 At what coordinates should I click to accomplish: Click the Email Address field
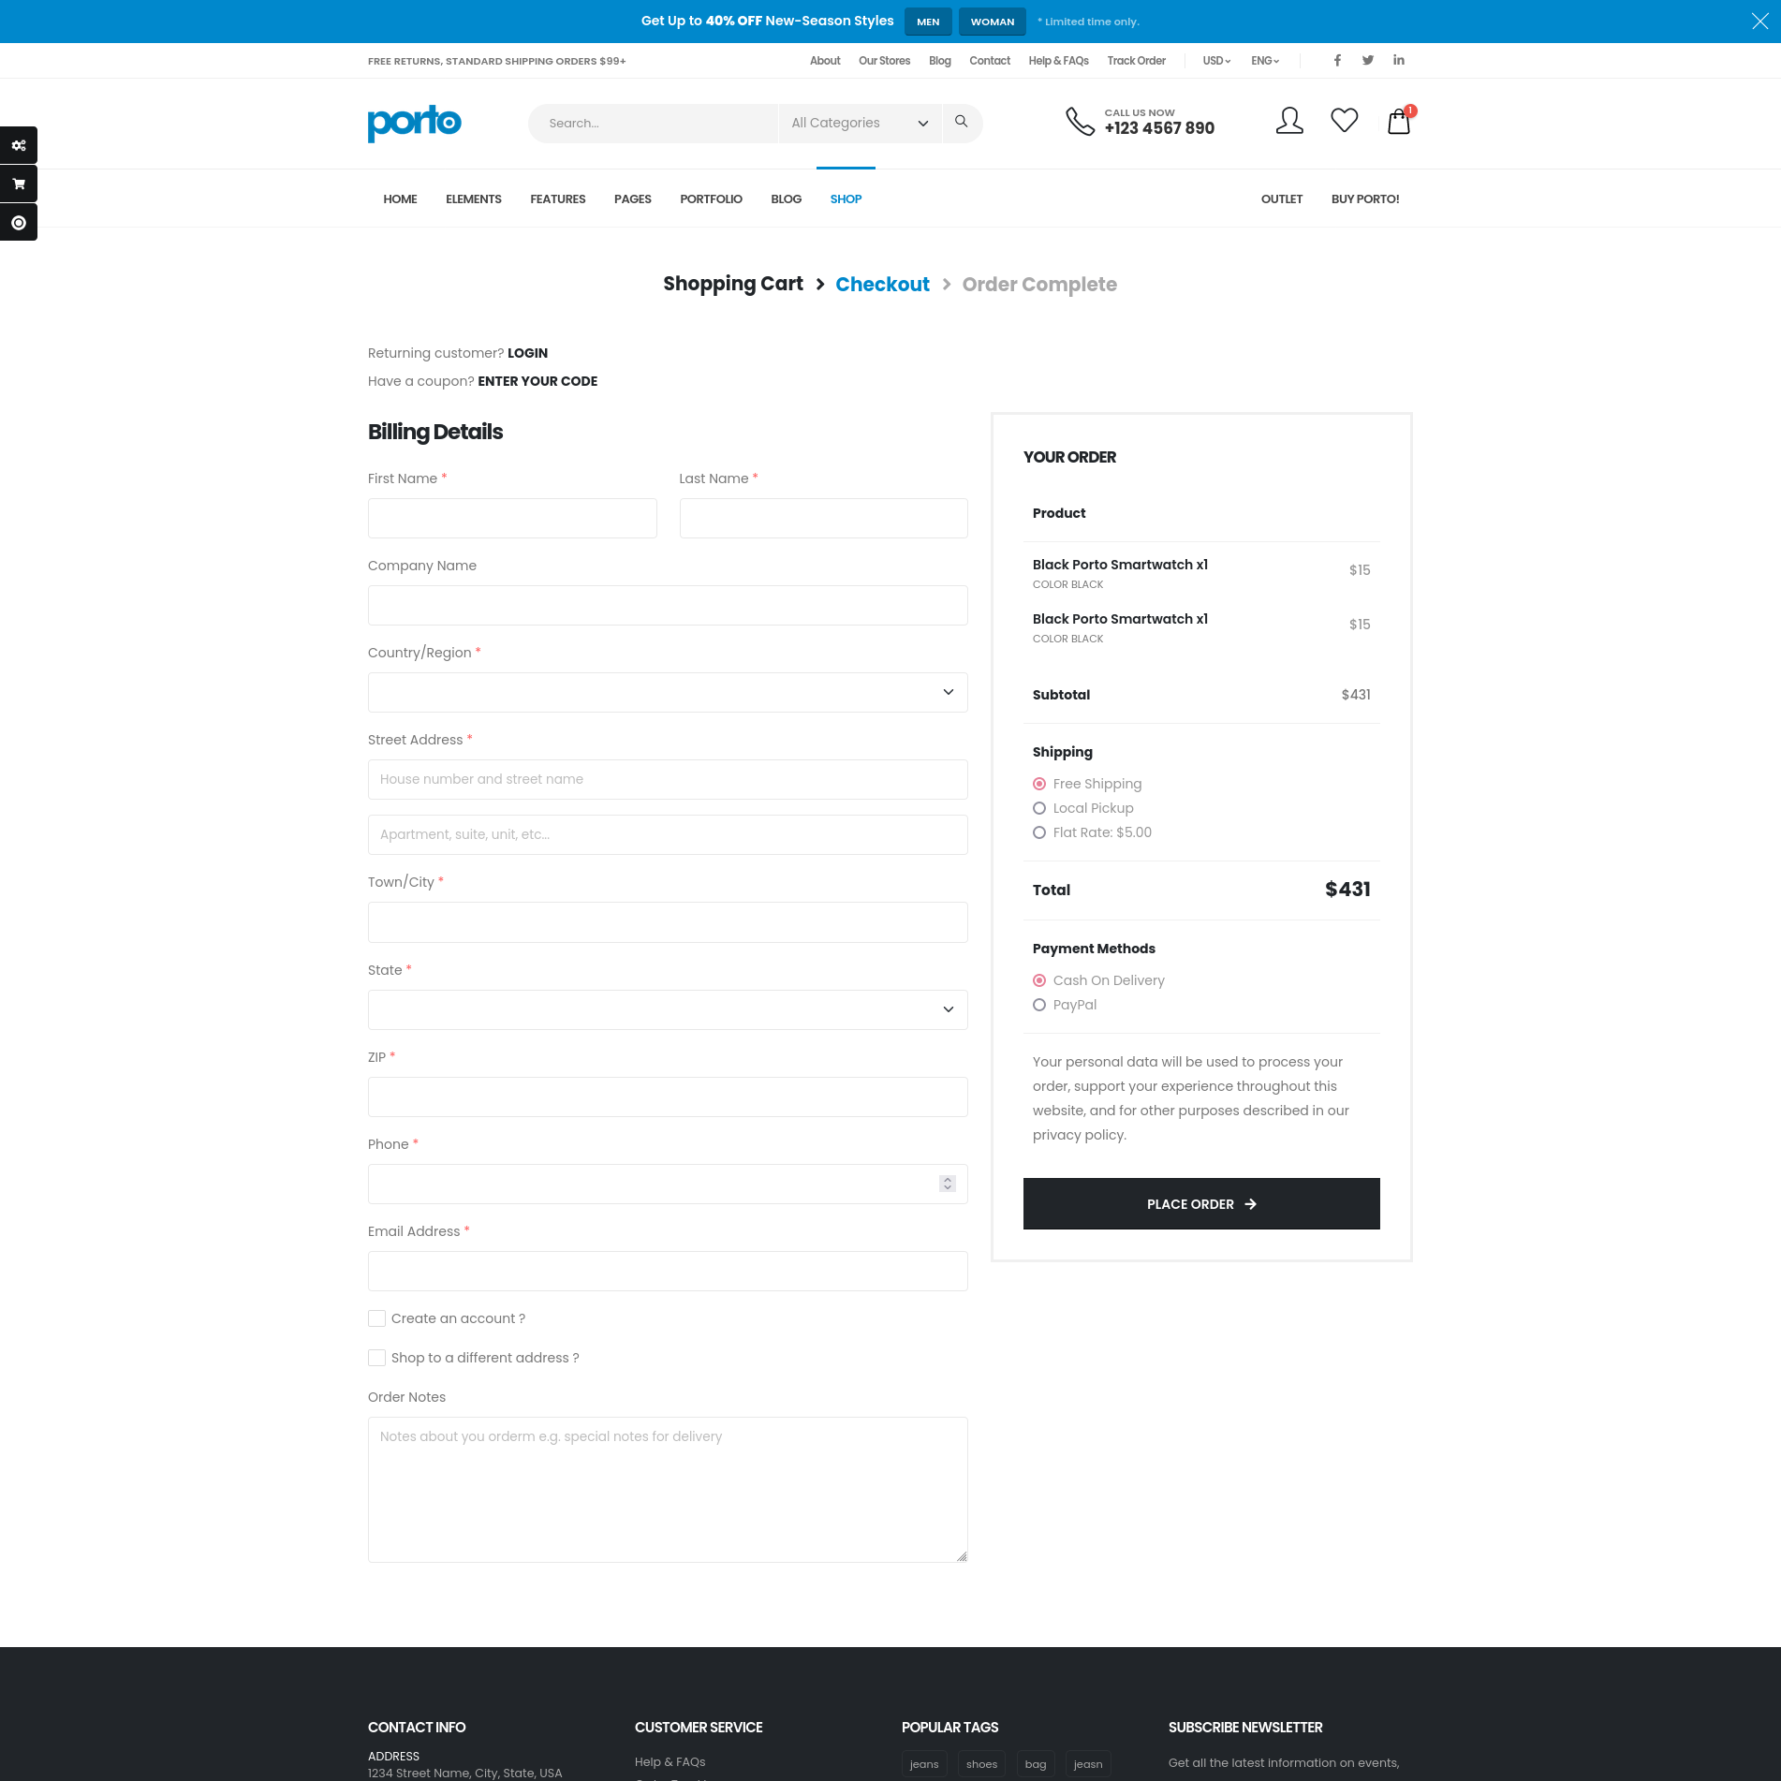[668, 1271]
